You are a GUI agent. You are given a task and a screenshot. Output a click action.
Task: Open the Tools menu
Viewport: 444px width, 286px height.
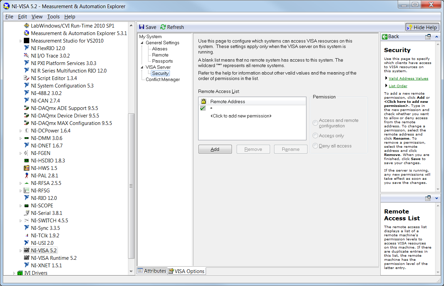pos(53,16)
